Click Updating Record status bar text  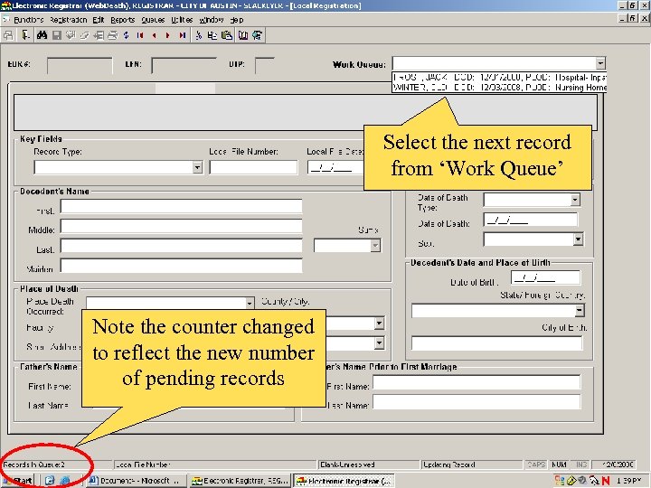pyautogui.click(x=448, y=465)
